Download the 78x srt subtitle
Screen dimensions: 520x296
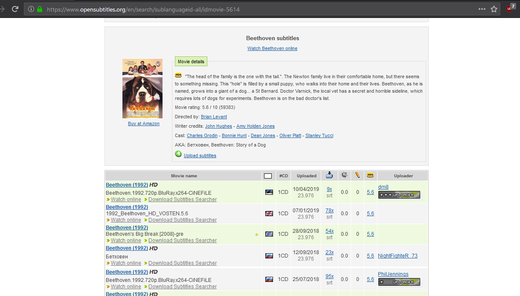click(329, 211)
